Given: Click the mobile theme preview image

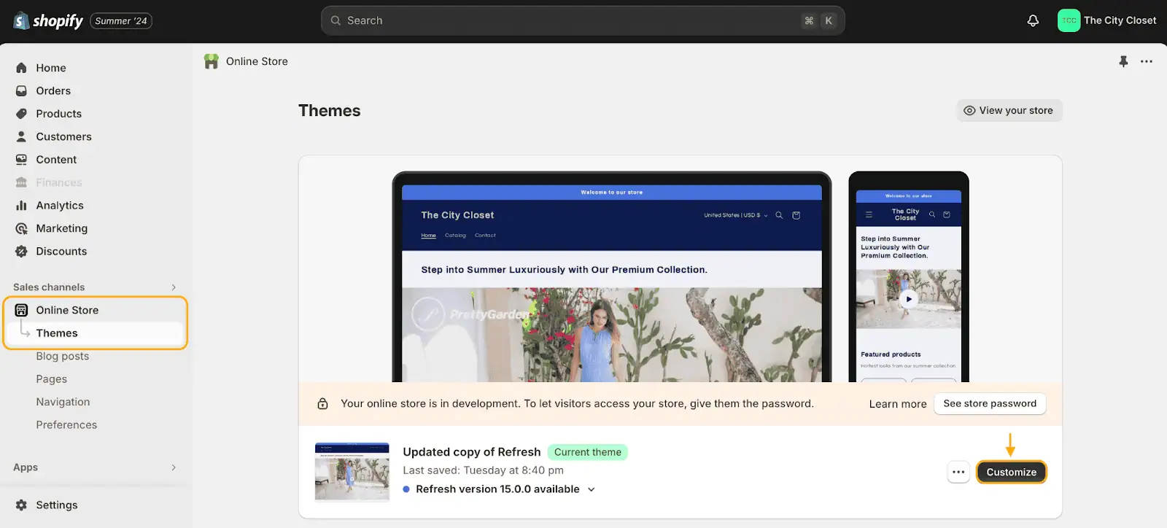Looking at the screenshot, I should coord(909,277).
